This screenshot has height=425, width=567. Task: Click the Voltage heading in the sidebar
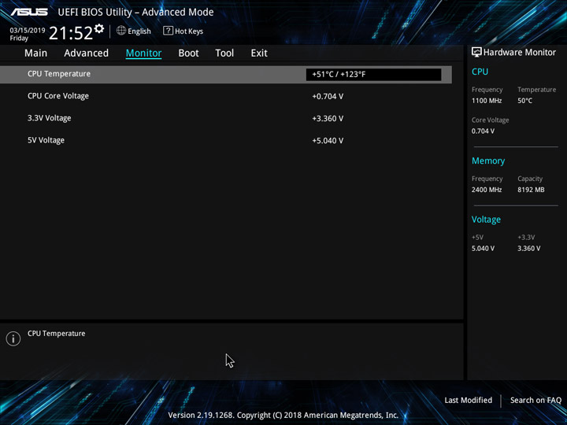(486, 220)
